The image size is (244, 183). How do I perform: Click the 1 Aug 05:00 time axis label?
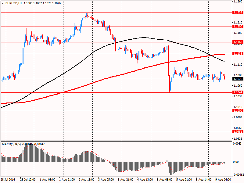pos(48,180)
